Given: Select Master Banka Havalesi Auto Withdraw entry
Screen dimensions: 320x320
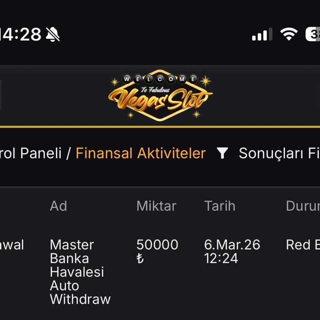Looking at the screenshot, I should [80, 272].
